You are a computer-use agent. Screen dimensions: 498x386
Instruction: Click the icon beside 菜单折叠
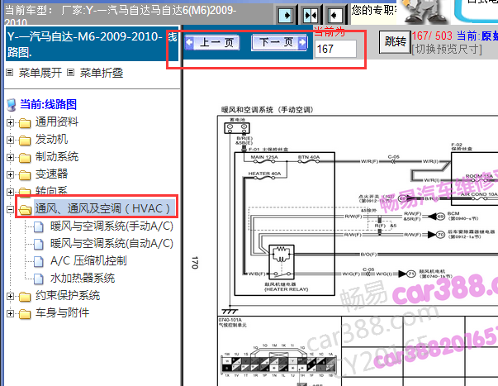(x=70, y=73)
